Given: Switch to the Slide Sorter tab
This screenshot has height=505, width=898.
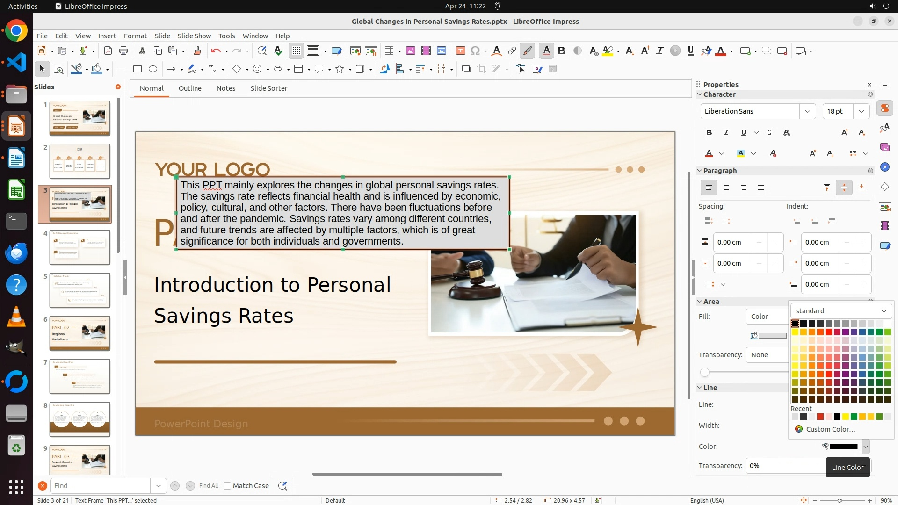Looking at the screenshot, I should pos(268,88).
